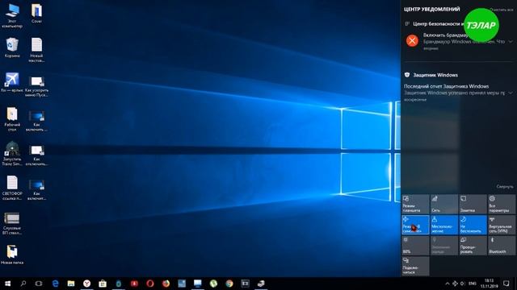This screenshot has height=290, width=517.
Task: Select the Новая папка folder icon
Action: 12,255
